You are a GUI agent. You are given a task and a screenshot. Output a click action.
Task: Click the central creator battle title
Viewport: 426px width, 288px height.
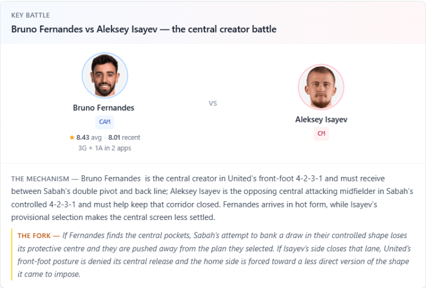(x=144, y=29)
